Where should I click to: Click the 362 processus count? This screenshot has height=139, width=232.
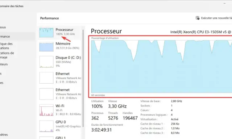pyautogui.click(x=95, y=118)
